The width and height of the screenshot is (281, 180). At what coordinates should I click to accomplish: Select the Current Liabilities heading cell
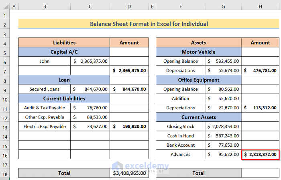(64, 98)
